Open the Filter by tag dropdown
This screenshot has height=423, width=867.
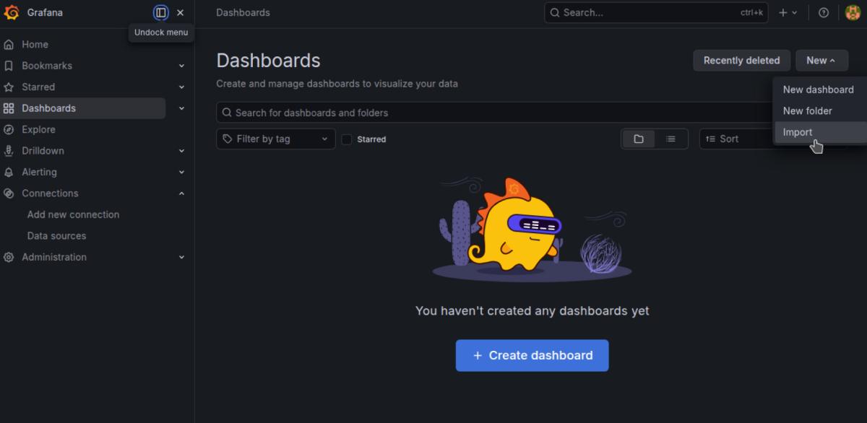276,139
